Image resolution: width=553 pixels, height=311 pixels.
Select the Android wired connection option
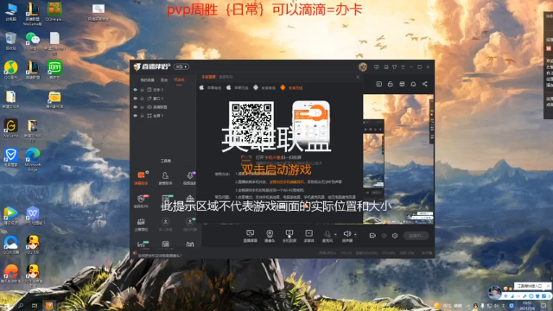[x=264, y=88]
